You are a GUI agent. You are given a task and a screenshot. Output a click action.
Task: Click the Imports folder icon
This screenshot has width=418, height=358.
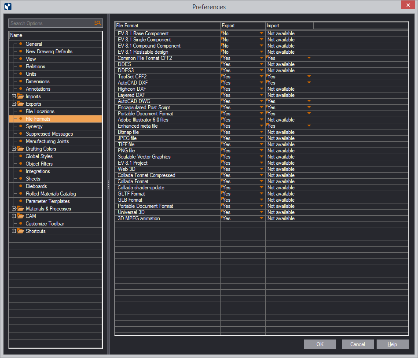(21, 96)
